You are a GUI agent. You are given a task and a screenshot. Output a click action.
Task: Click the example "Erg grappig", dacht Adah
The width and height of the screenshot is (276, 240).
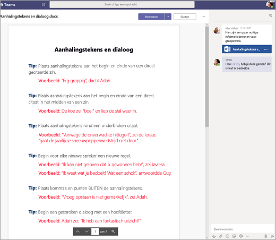[x=75, y=81]
